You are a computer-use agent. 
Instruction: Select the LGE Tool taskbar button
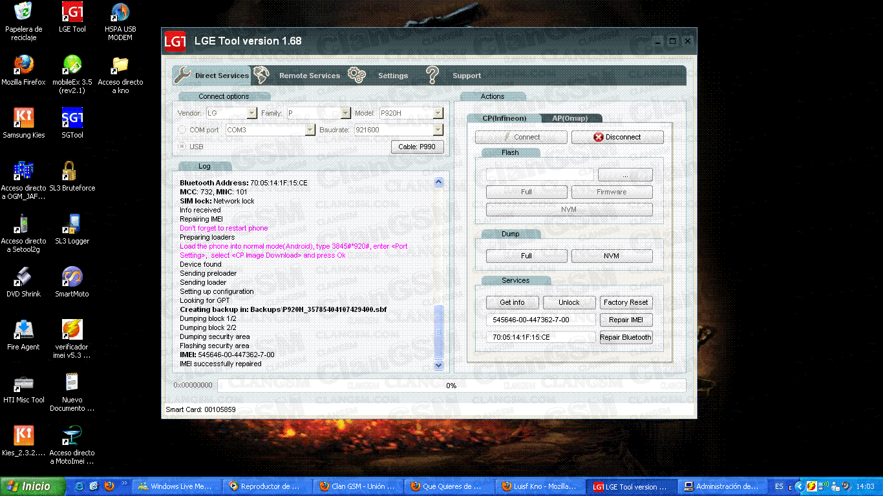[x=630, y=486]
